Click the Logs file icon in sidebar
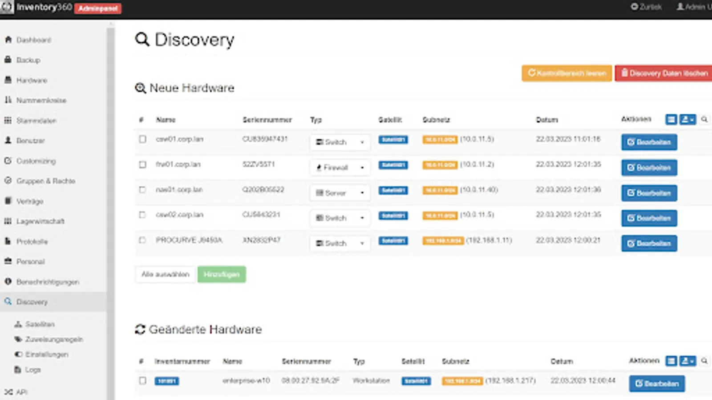The image size is (712, 400). click(x=18, y=370)
